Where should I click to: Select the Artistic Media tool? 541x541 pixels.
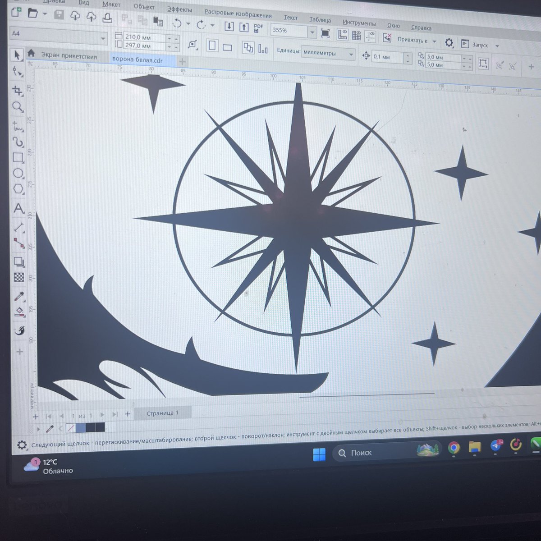pos(18,142)
